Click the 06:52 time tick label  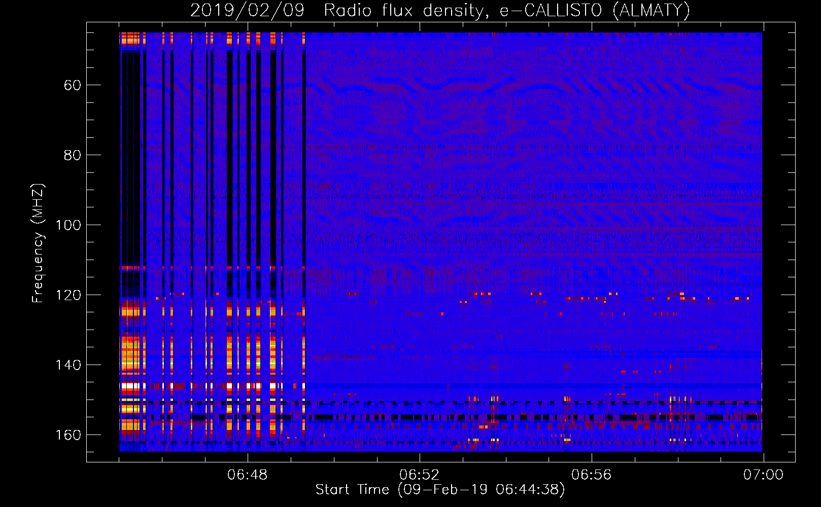click(419, 475)
